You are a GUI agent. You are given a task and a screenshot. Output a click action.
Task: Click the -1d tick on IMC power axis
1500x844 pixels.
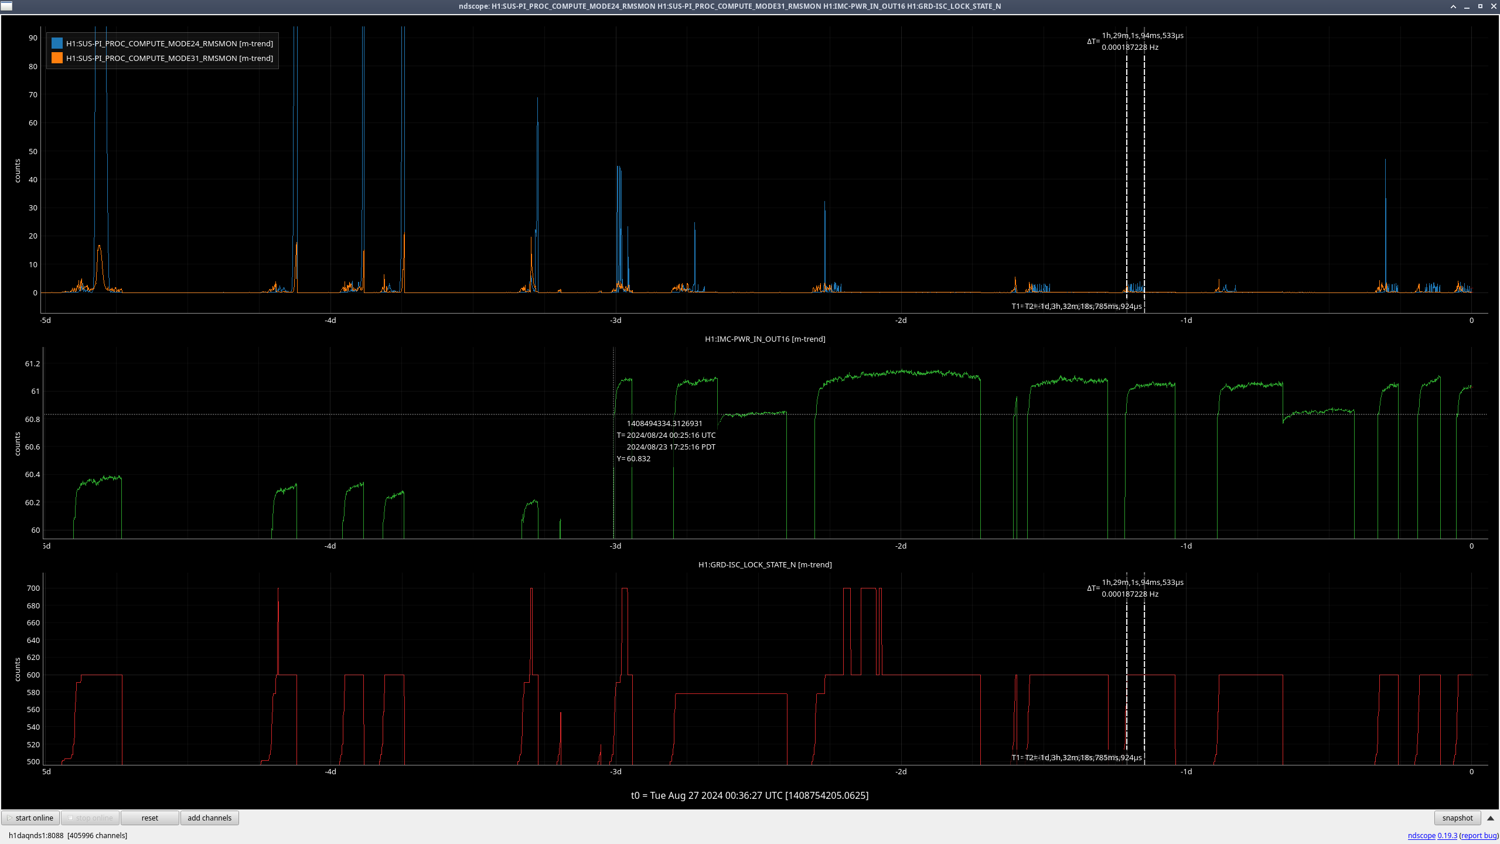coord(1186,546)
